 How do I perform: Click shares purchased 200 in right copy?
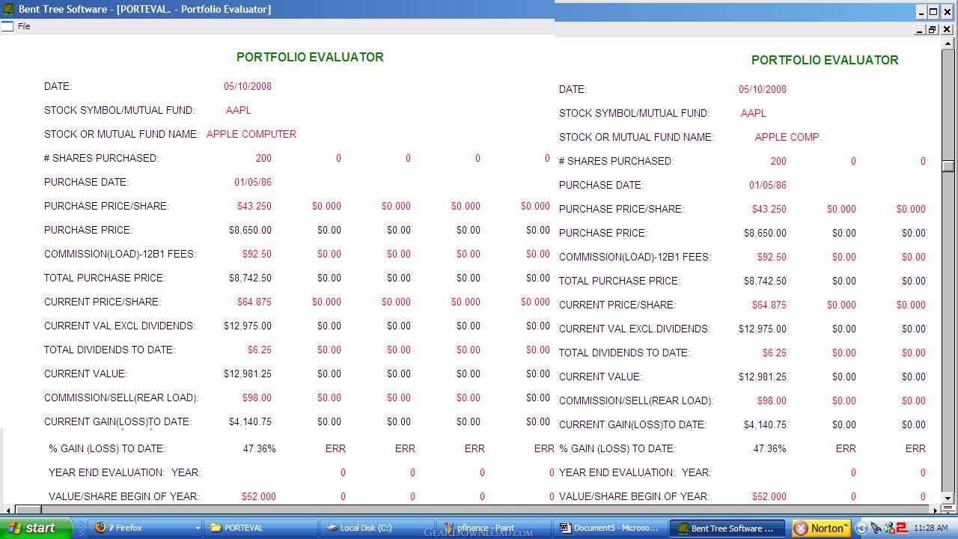coord(778,161)
